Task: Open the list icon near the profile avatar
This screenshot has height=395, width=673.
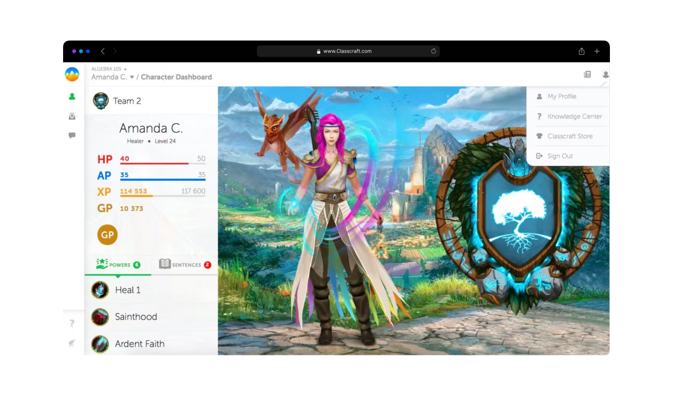Action: point(587,74)
